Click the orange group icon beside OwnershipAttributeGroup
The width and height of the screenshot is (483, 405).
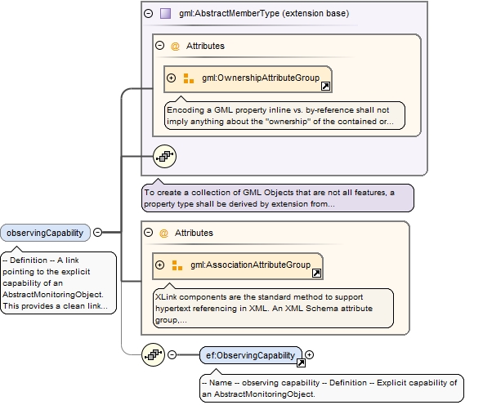tap(189, 78)
